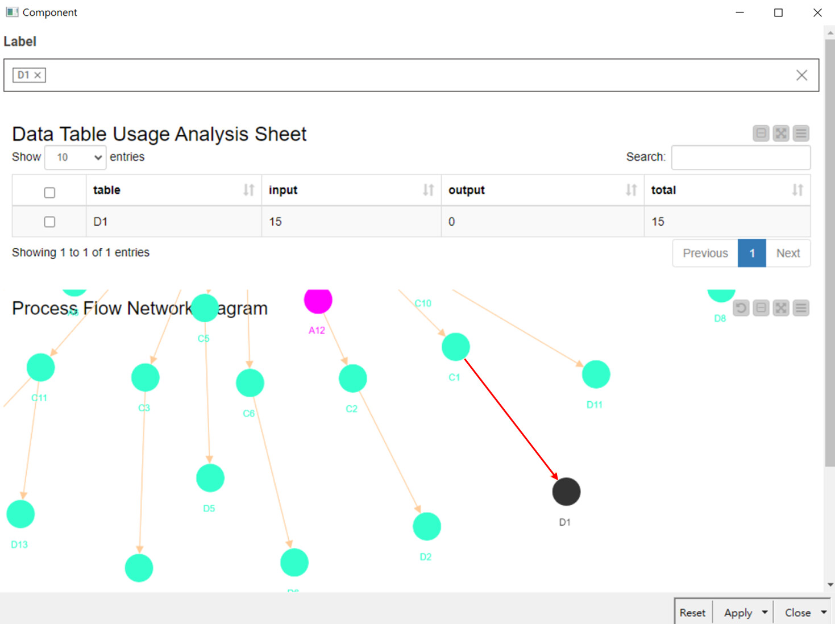Screen dimensions: 835x624
Task: Expand the Close button dropdown arrow
Action: pos(824,612)
